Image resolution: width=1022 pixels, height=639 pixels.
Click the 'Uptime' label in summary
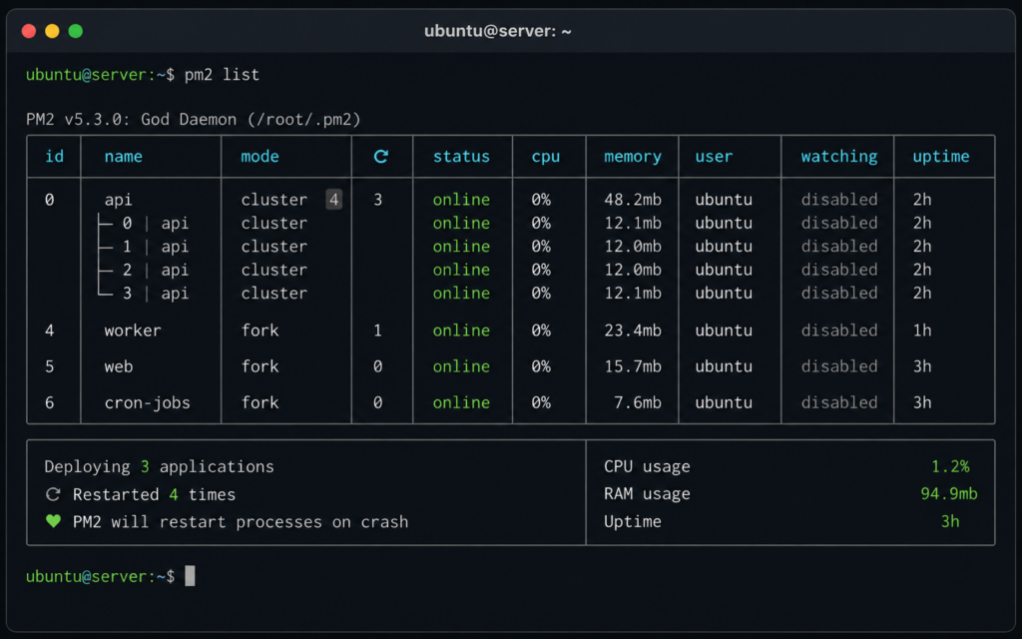pos(632,521)
